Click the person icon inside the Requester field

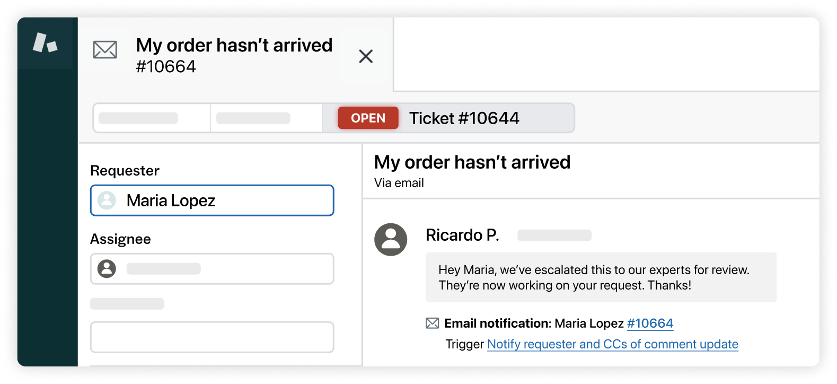coord(108,200)
